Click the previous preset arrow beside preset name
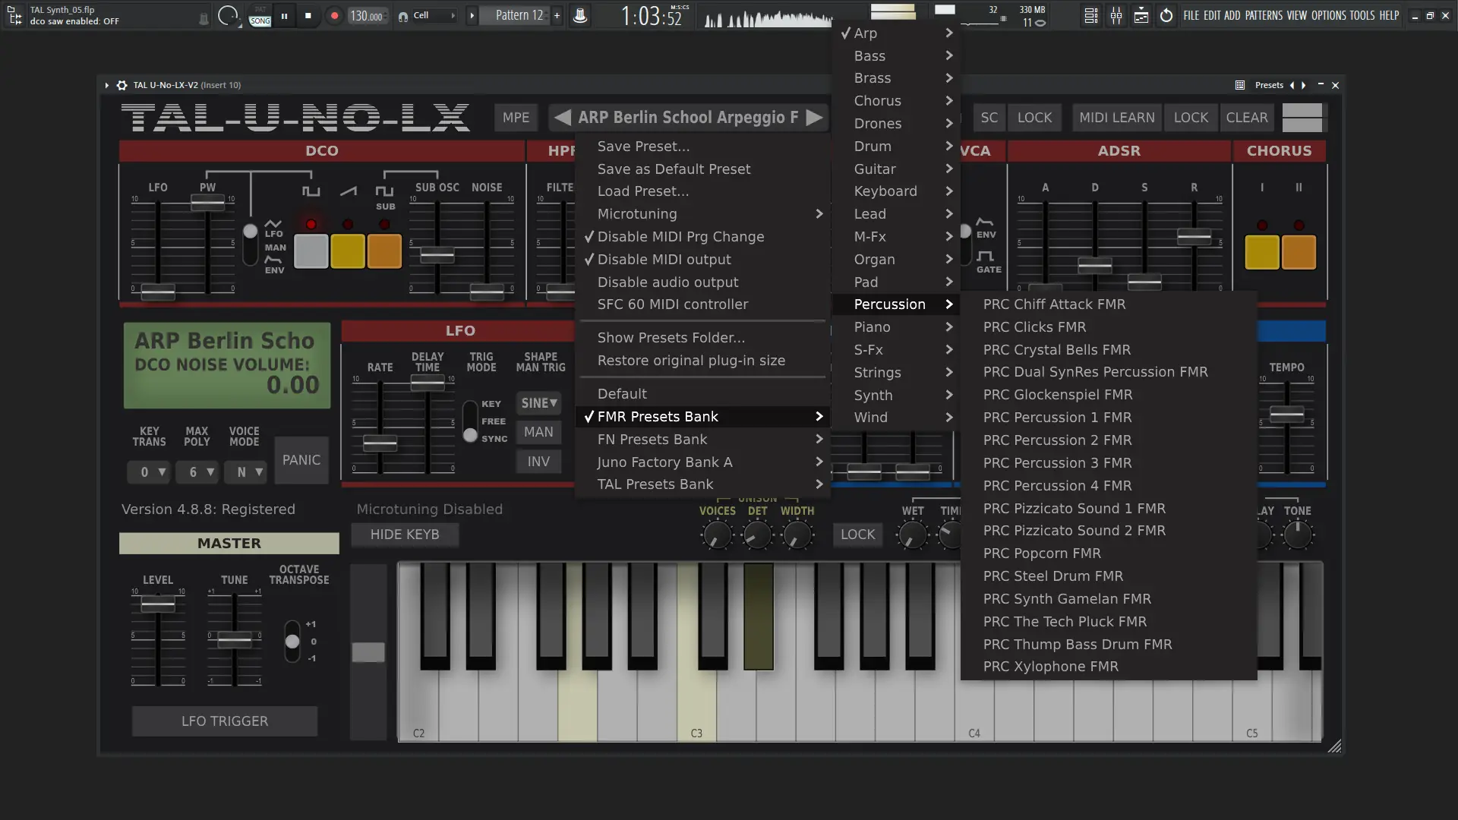 click(562, 118)
